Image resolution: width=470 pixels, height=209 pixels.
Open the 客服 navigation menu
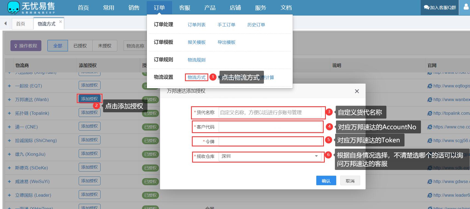point(185,8)
